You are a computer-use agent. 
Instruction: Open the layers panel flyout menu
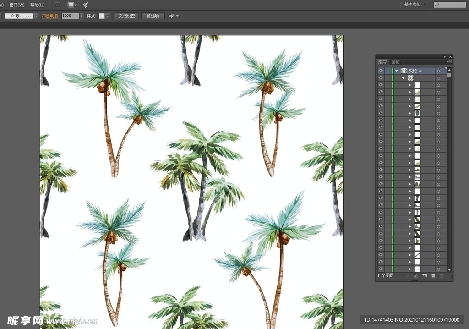tap(450, 62)
